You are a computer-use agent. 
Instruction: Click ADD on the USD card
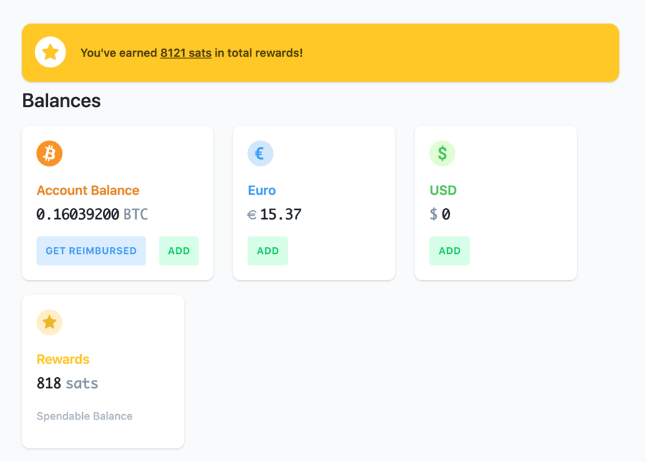(449, 251)
